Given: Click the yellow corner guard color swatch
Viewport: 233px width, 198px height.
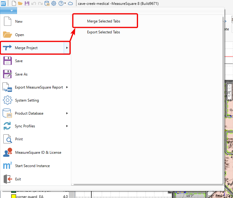Looking at the screenshot, I should pyautogui.click(x=14, y=196).
